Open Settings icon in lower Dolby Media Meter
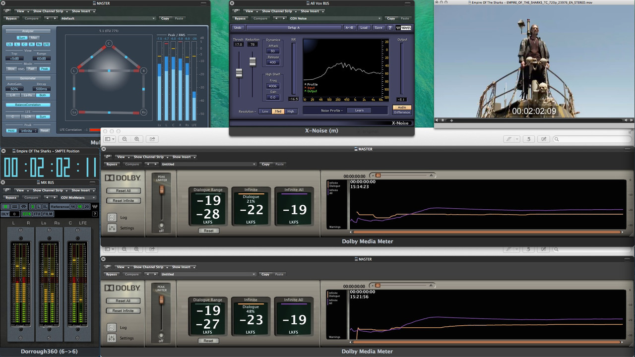This screenshot has height=357, width=635. coord(112,338)
